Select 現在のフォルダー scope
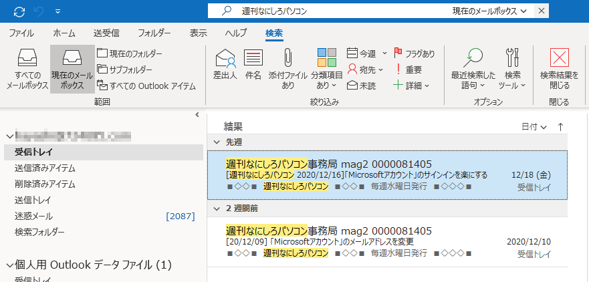Viewport: 589px width, 282px height. 130,53
